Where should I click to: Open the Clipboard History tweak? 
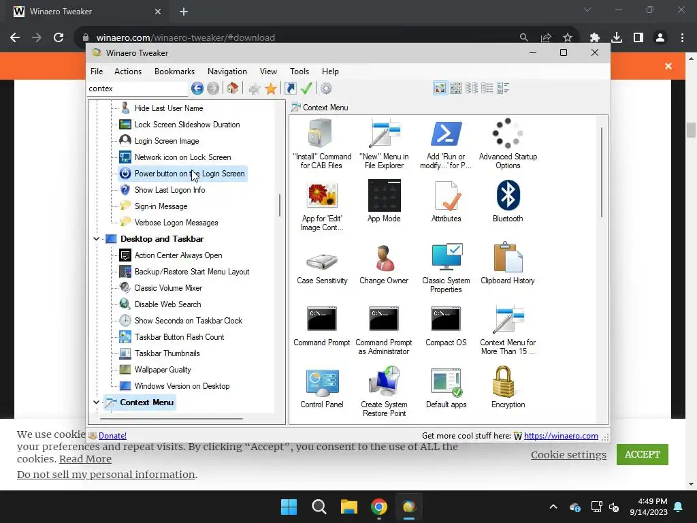tap(508, 264)
